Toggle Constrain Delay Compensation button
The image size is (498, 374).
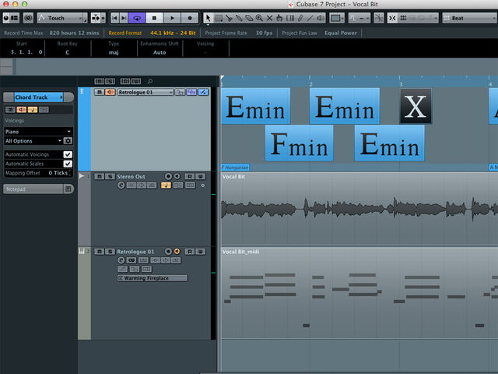tap(28, 18)
